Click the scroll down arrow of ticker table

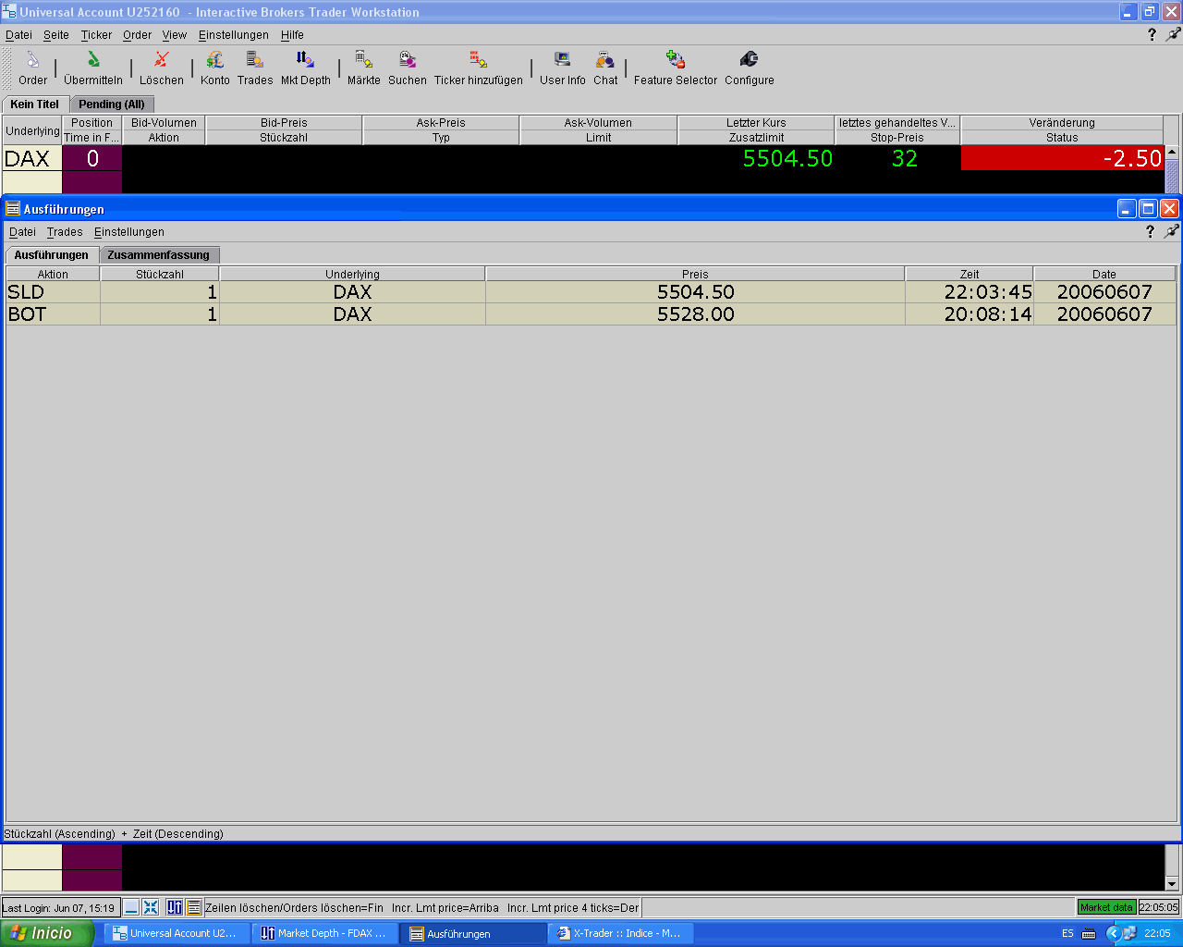pos(1172,883)
